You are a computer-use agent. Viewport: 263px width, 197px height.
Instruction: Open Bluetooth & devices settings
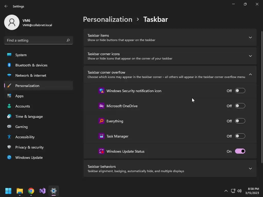(x=31, y=65)
